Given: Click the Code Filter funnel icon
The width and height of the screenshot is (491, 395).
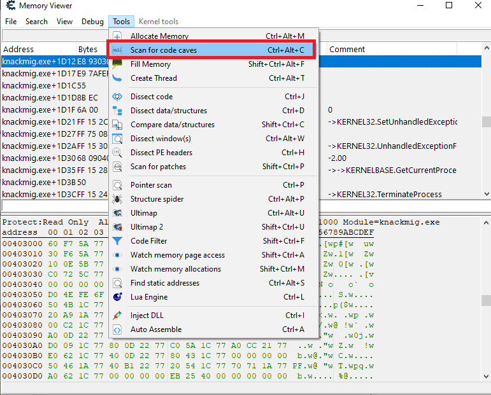Looking at the screenshot, I should 117,241.
